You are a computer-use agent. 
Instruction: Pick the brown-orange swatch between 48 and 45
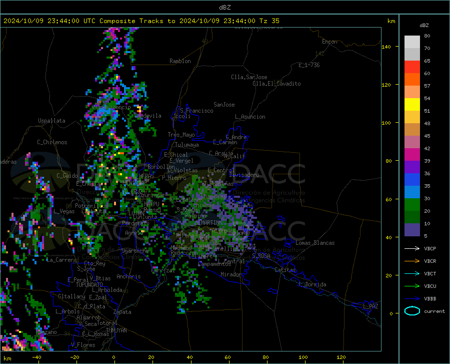click(x=412, y=130)
